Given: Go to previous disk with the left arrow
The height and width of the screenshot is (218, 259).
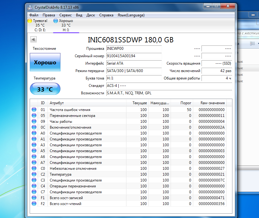Looking at the screenshot, I should [33, 40].
